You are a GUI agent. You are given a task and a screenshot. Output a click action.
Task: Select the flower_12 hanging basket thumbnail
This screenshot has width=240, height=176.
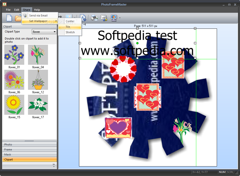38,80
